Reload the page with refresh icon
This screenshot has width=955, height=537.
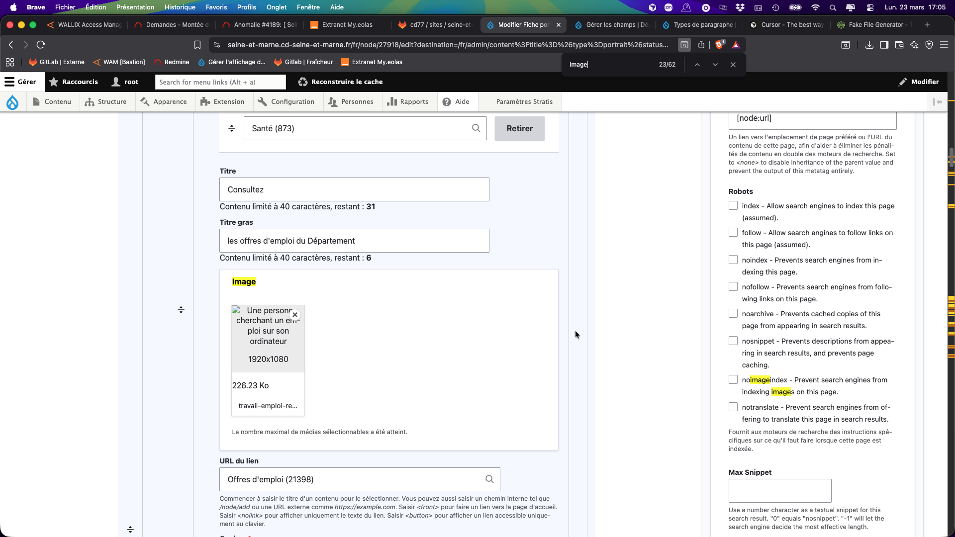(41, 45)
